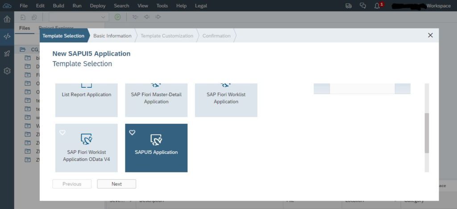Open the Legal menu
The image size is (457, 209).
201,6
